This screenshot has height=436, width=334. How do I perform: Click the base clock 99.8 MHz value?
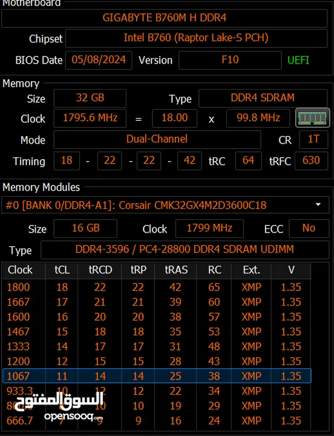(x=258, y=118)
